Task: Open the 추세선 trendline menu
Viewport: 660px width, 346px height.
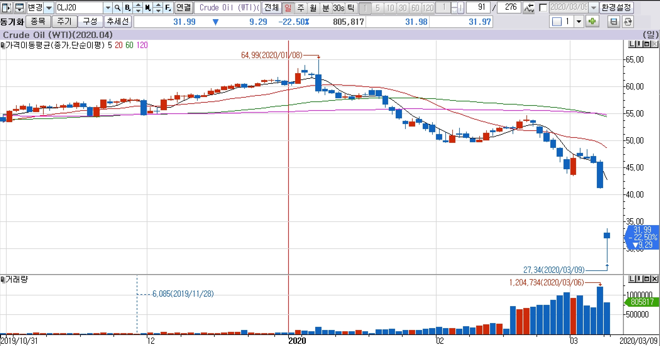Action: point(118,22)
